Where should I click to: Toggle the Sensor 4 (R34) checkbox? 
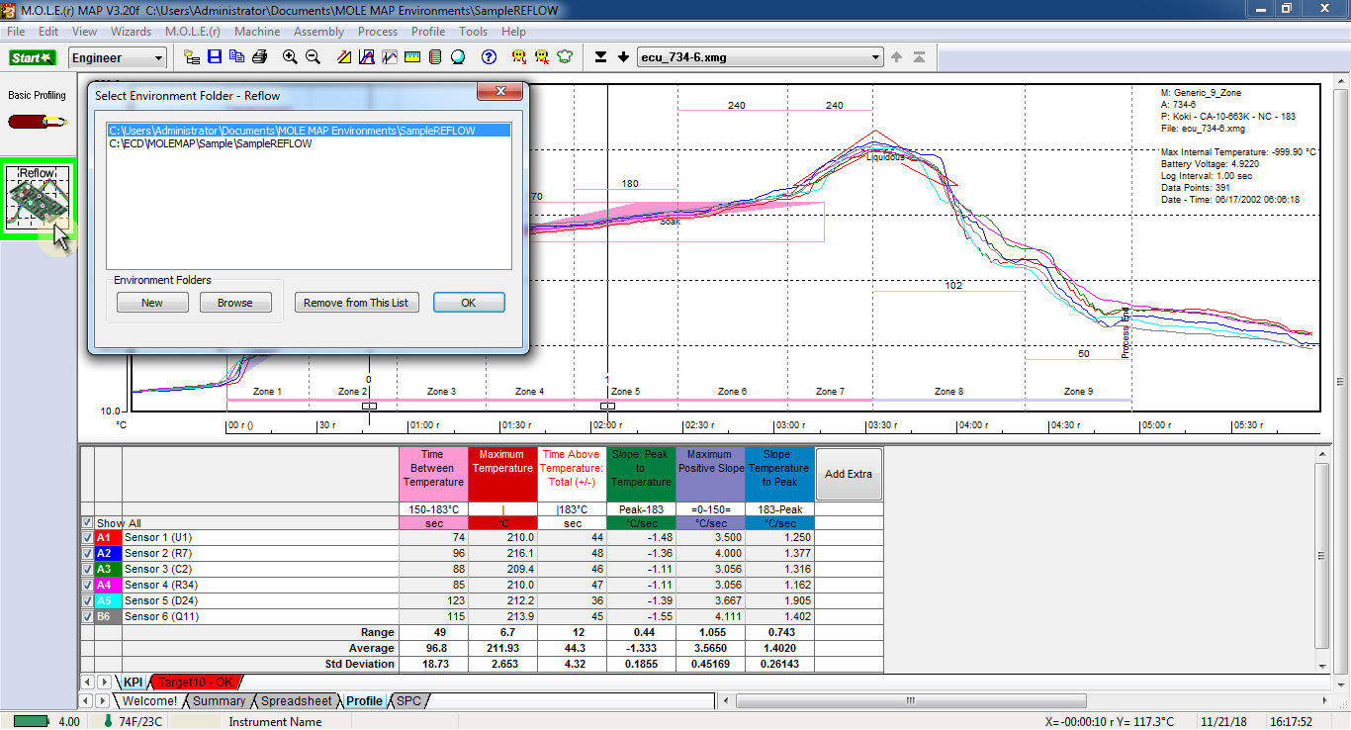(87, 585)
